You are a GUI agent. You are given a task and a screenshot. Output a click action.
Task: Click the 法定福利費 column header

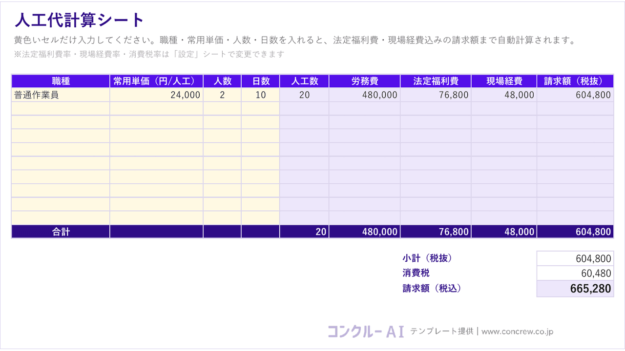(x=436, y=81)
